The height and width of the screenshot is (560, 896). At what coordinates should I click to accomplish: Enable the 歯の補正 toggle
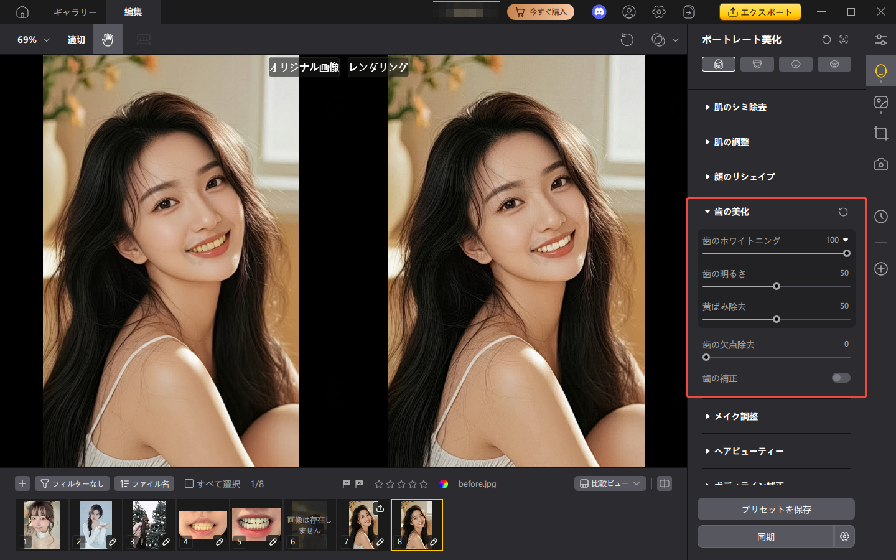(841, 378)
